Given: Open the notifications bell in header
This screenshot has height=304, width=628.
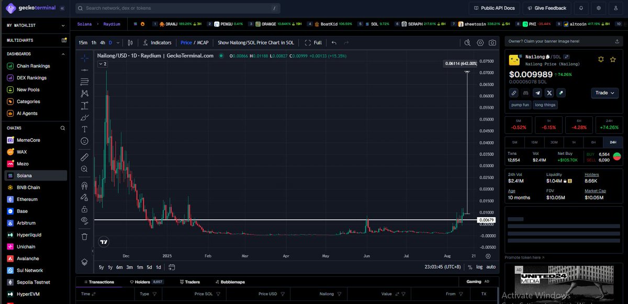Looking at the screenshot, I should [581, 8].
